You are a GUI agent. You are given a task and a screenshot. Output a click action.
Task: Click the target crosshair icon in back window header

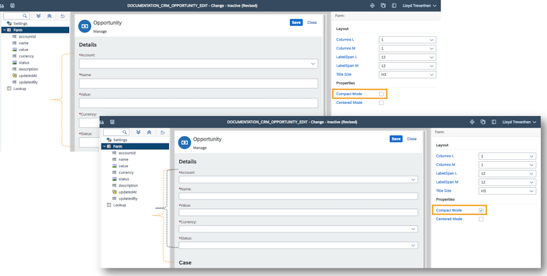(372, 5)
